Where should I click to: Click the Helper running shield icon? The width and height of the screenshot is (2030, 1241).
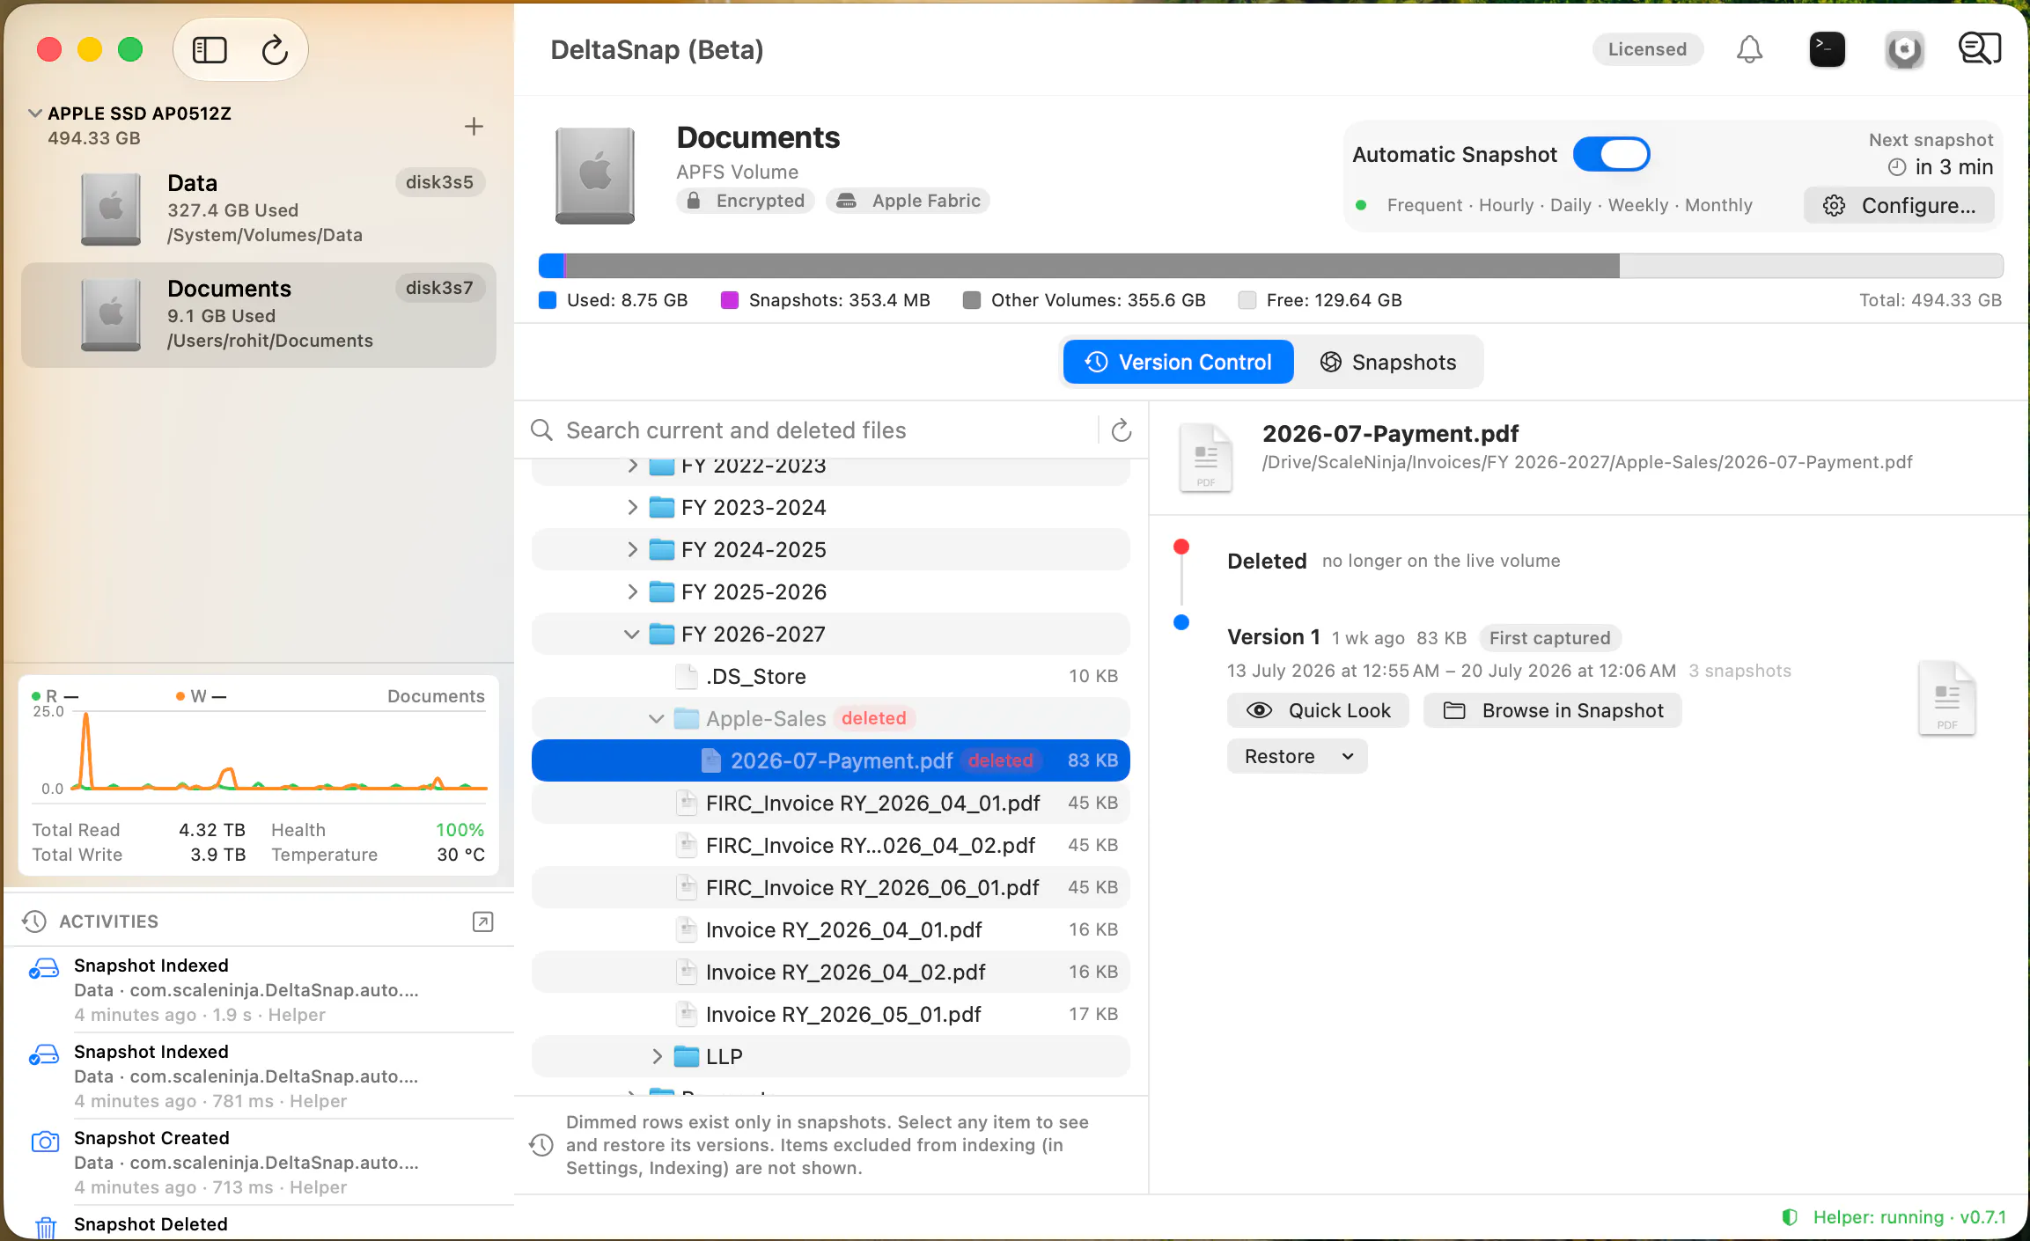pos(1790,1217)
